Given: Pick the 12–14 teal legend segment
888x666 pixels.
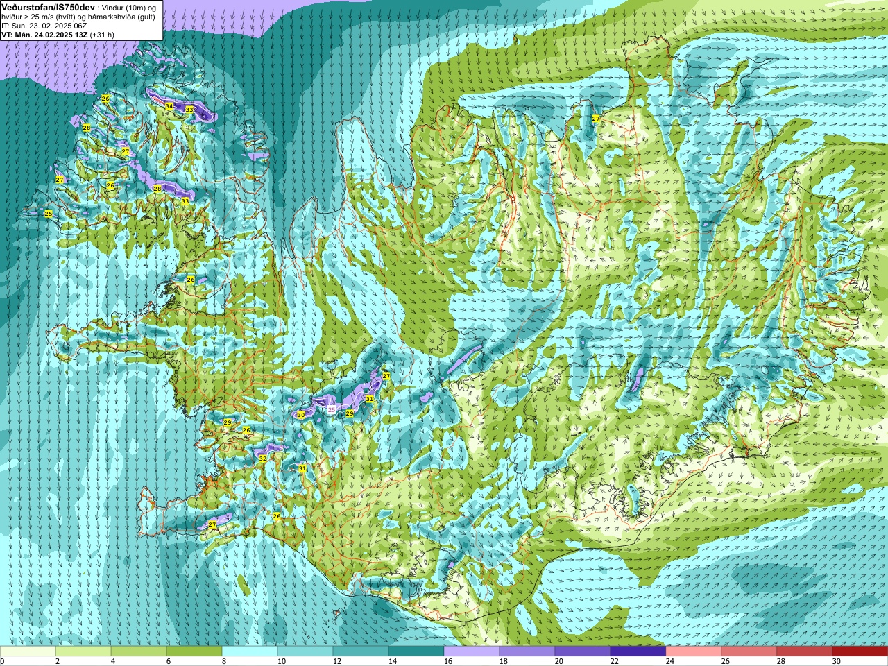Looking at the screenshot, I should 361,651.
